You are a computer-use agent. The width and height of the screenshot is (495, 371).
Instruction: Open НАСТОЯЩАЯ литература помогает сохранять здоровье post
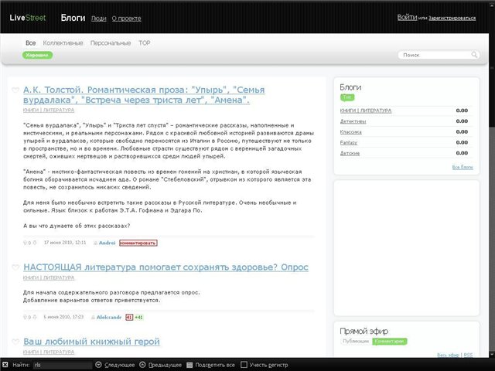point(166,267)
